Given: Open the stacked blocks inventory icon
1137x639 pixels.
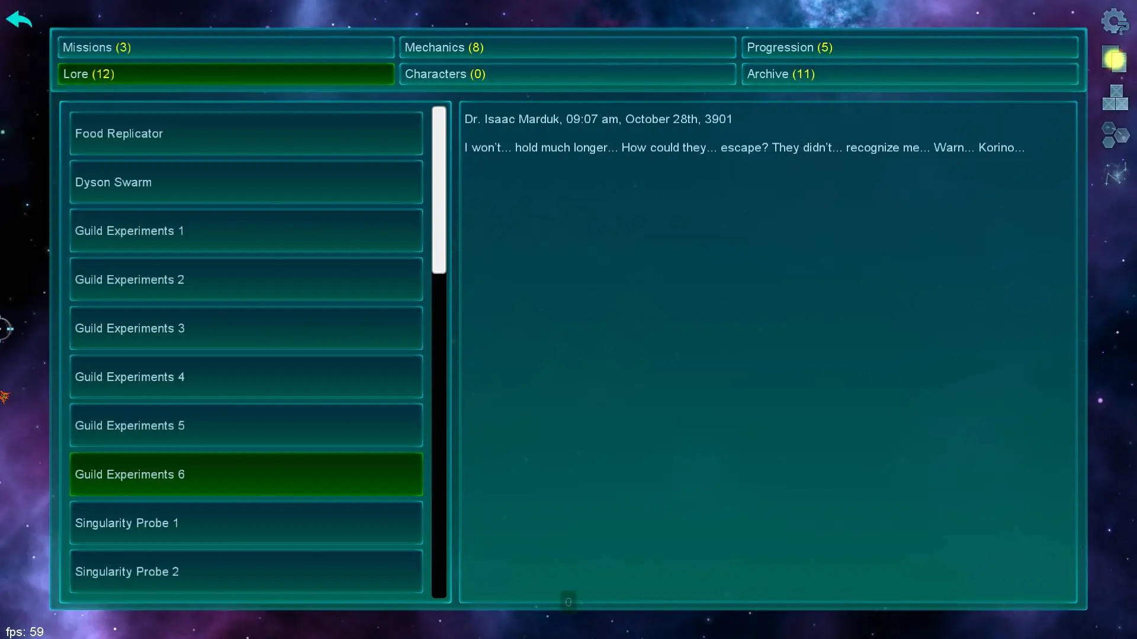Looking at the screenshot, I should point(1114,98).
